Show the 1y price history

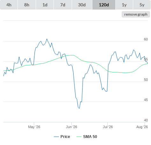point(124,5)
